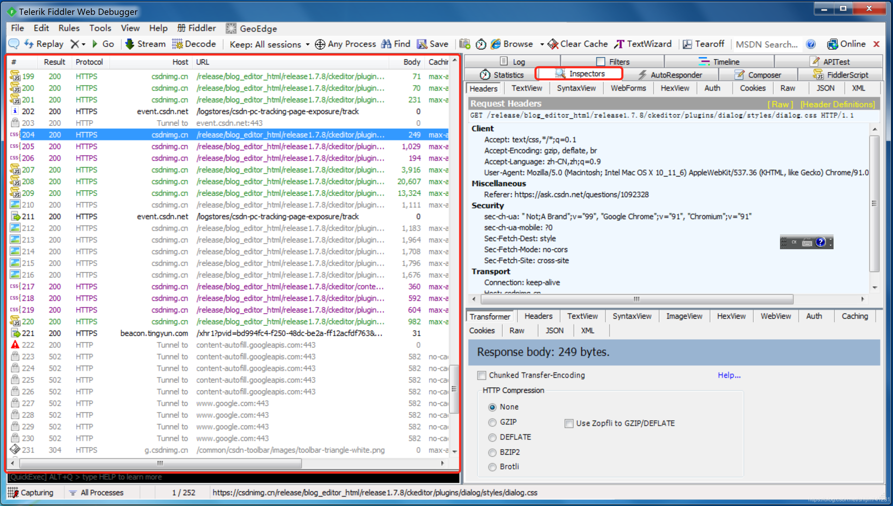Click the All Processes filter in status bar
The width and height of the screenshot is (893, 506).
tap(96, 493)
